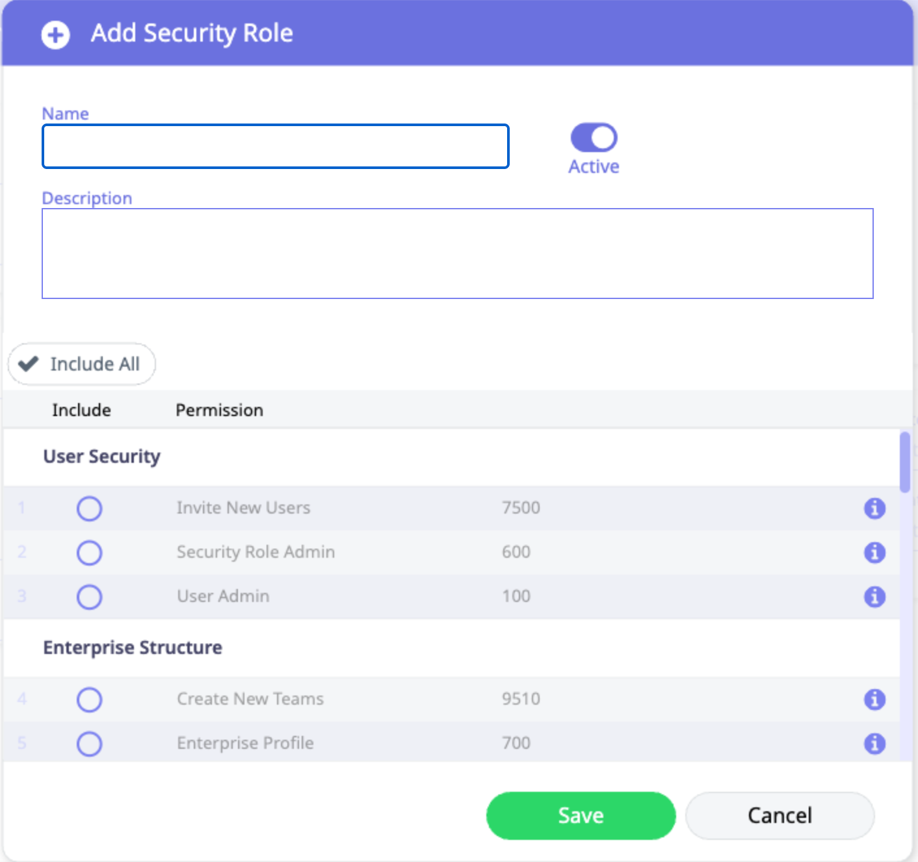
Task: Click the Permission column header
Action: point(219,410)
